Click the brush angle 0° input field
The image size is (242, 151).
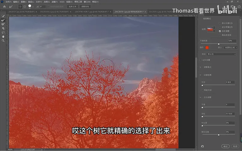(43, 7)
